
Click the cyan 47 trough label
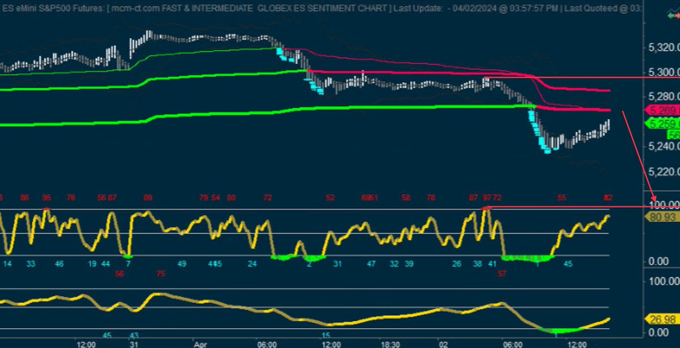pos(371,264)
